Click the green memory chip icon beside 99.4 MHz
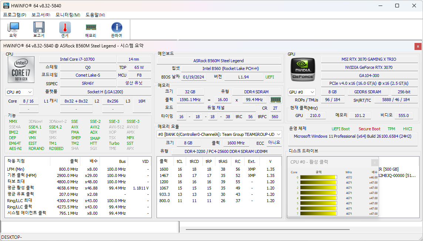The height and width of the screenshot is (241, 423). [275, 100]
